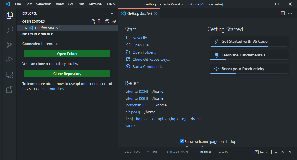Image resolution: width=297 pixels, height=160 pixels.
Task: Click the New Untitled File icon in Open Editors
Action: (x=93, y=21)
